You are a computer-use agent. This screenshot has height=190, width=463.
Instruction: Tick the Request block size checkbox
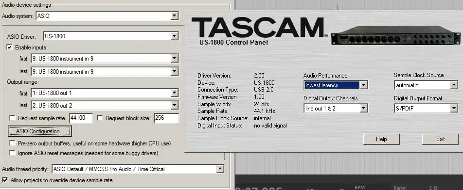pos(100,118)
